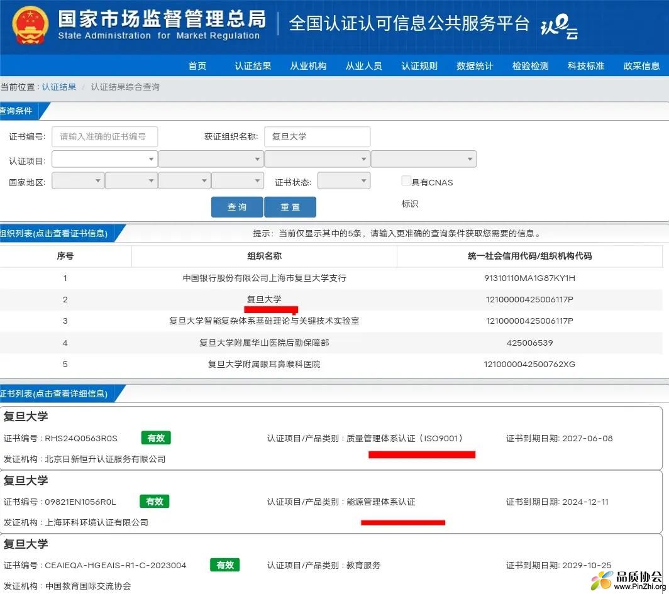
Task: Expand the second 认证项目 dropdown
Action: [211, 159]
